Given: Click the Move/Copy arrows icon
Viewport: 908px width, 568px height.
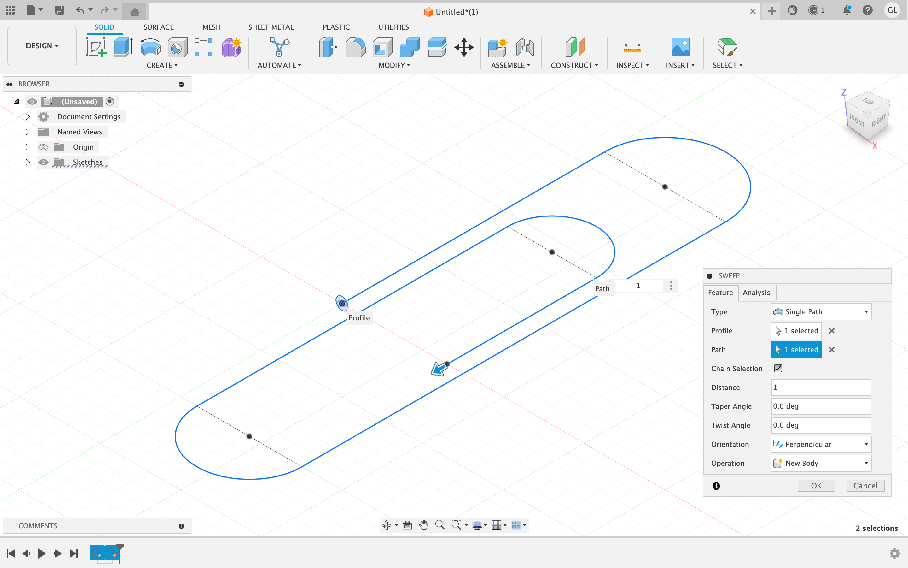Looking at the screenshot, I should [464, 47].
